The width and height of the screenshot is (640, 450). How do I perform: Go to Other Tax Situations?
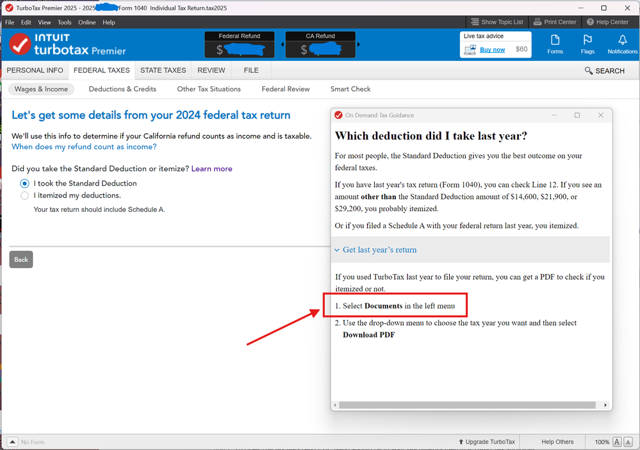tap(209, 89)
